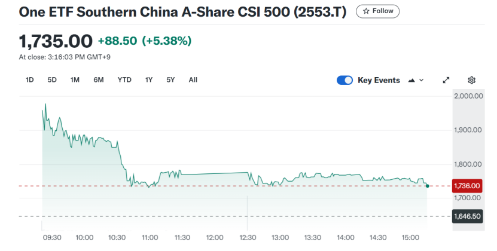
Task: Click the ETF title heading
Action: tap(183, 12)
